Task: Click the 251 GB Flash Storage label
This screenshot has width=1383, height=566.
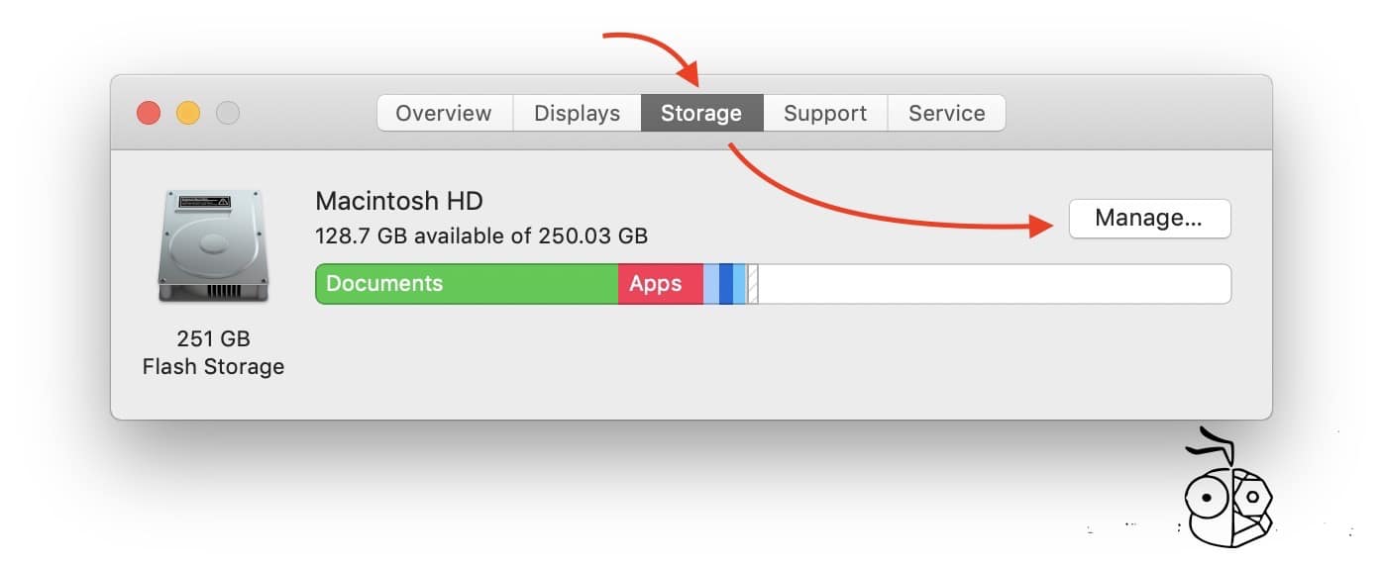Action: 213,352
